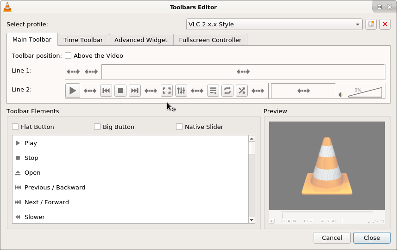The image size is (397, 250).
Task: Click the VLC cone icon in title bar
Action: [7, 7]
